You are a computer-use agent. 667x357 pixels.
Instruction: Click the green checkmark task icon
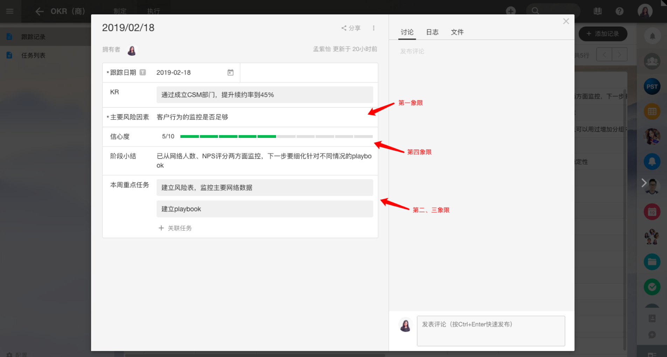(652, 287)
